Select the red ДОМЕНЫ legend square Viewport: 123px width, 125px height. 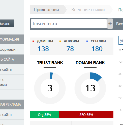(x=33, y=41)
